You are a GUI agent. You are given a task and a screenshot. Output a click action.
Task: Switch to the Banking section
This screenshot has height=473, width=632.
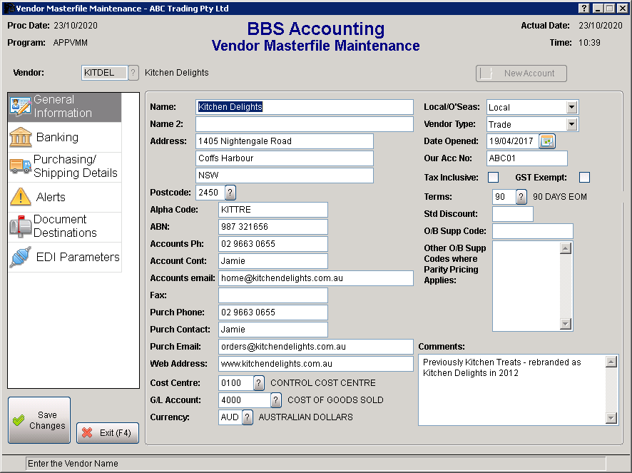click(x=64, y=137)
